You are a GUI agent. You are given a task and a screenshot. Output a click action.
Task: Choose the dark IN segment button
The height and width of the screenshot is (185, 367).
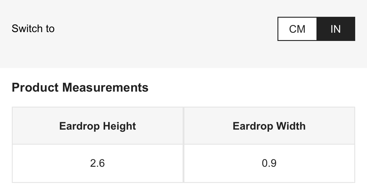[336, 29]
